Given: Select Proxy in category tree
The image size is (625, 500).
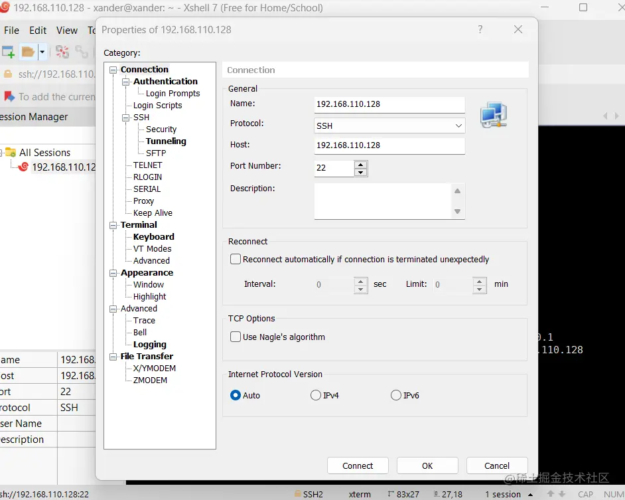Looking at the screenshot, I should (x=143, y=201).
